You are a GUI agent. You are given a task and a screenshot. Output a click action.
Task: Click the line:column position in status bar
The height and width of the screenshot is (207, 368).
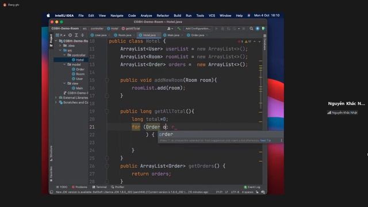(219, 192)
